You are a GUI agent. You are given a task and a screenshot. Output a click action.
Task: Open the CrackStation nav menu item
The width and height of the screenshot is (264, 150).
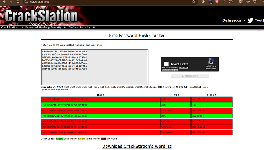click(x=9, y=27)
